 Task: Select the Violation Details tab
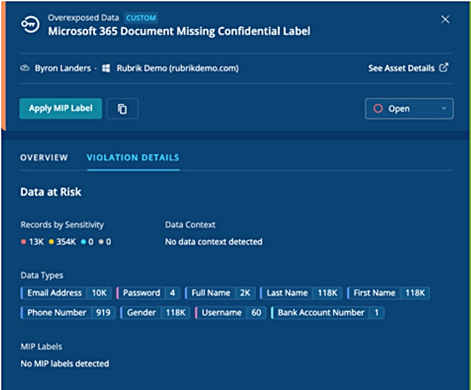pos(133,158)
